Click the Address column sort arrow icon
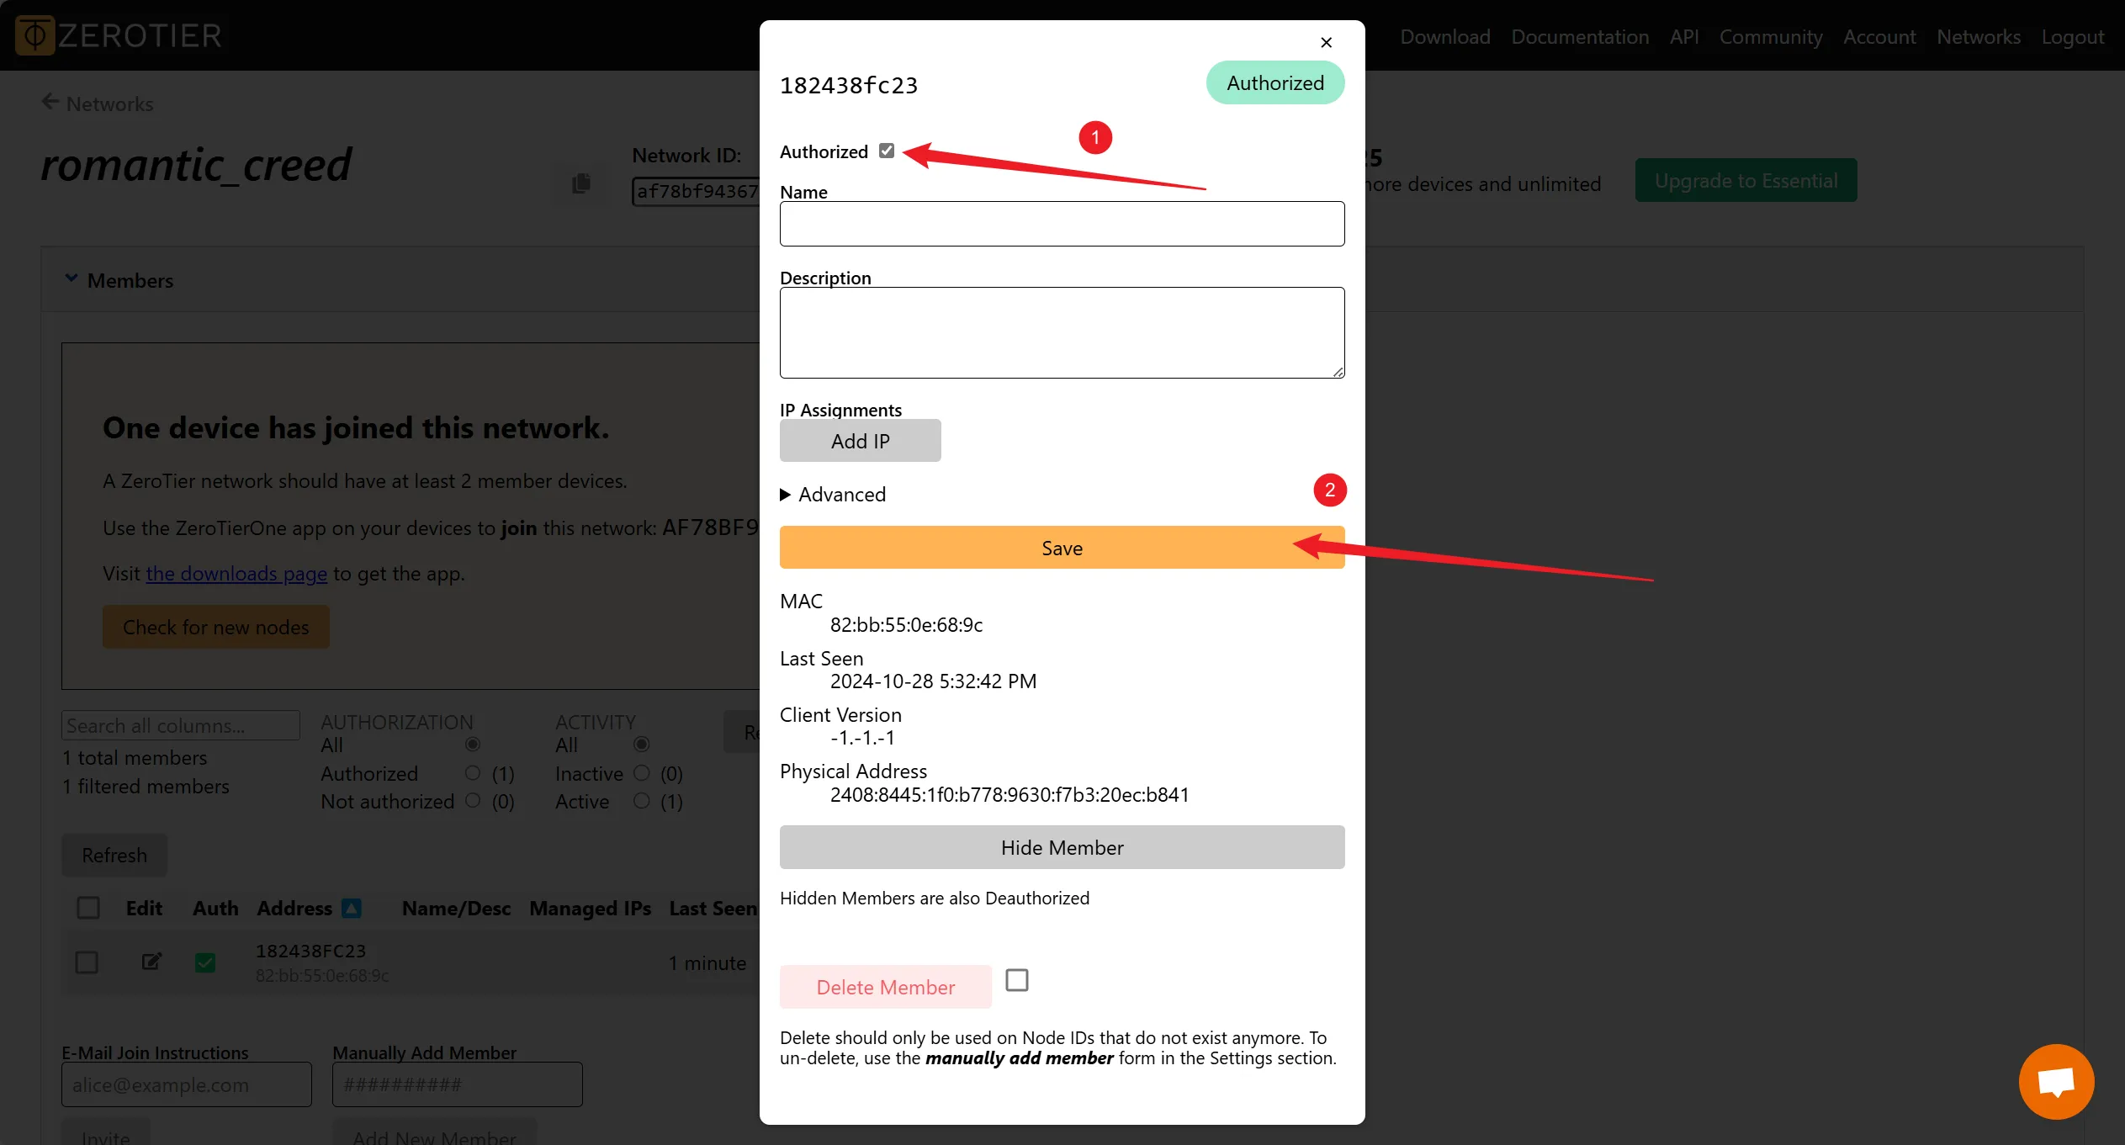This screenshot has width=2125, height=1145. coord(352,909)
